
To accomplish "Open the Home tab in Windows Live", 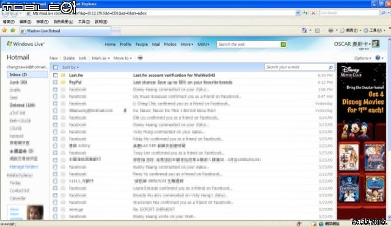I will [x=110, y=44].
